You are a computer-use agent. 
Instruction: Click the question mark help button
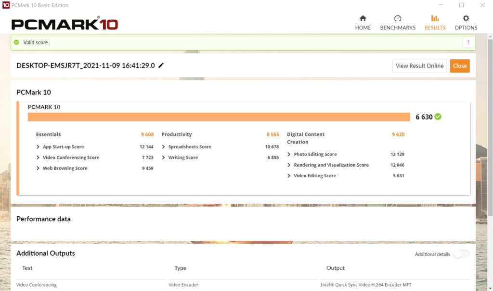click(468, 42)
